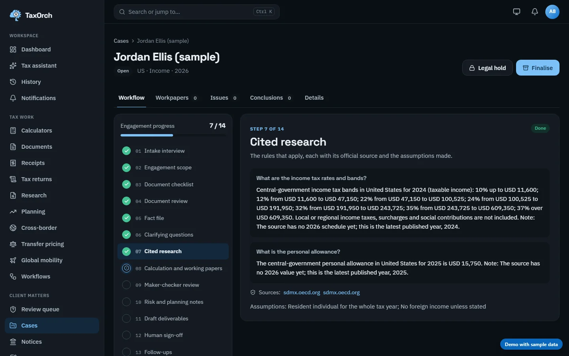Click Demo with sample data badge
The image size is (569, 356).
[531, 345]
